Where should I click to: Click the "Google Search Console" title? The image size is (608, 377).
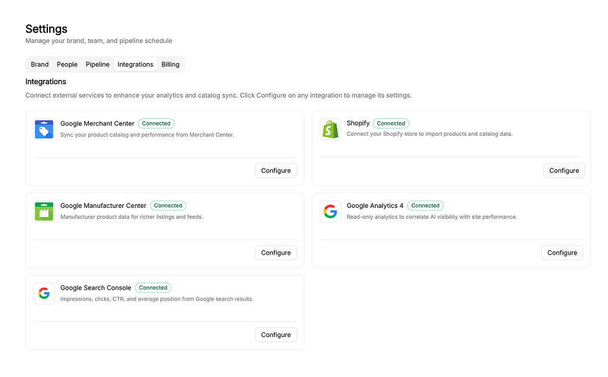click(96, 288)
